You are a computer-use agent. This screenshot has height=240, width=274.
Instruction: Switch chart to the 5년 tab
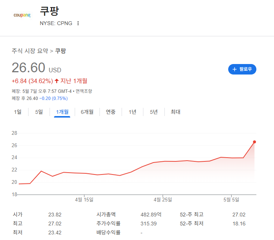pos(154,112)
